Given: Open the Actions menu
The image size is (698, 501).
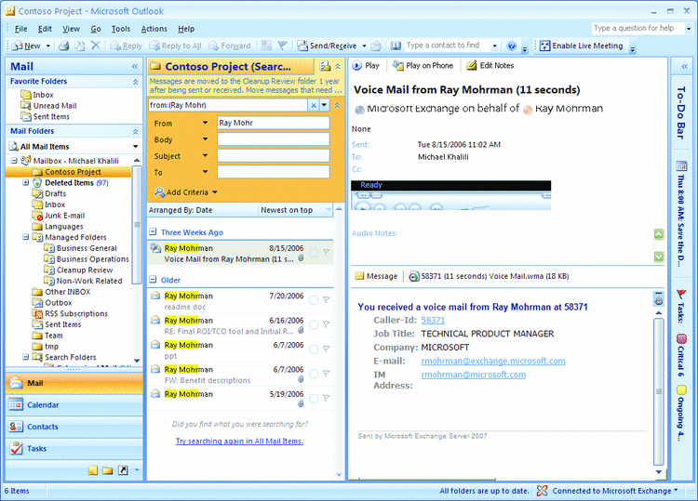Looking at the screenshot, I should click(x=154, y=29).
